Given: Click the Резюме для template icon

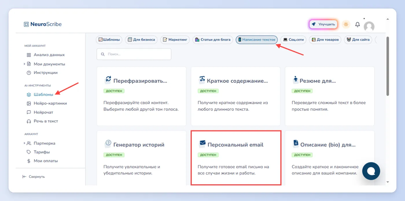Looking at the screenshot, I should 296,80.
